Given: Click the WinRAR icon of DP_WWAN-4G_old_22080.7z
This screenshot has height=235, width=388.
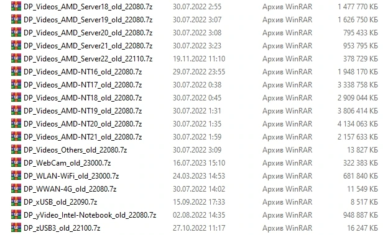Looking at the screenshot, I should (x=16, y=188).
